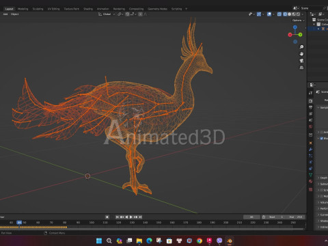The image size is (328, 246).
Task: Open the Sculpting workspace tab
Action: (38, 9)
